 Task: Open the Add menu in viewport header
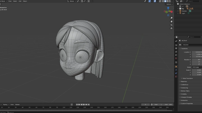coord(20,1)
